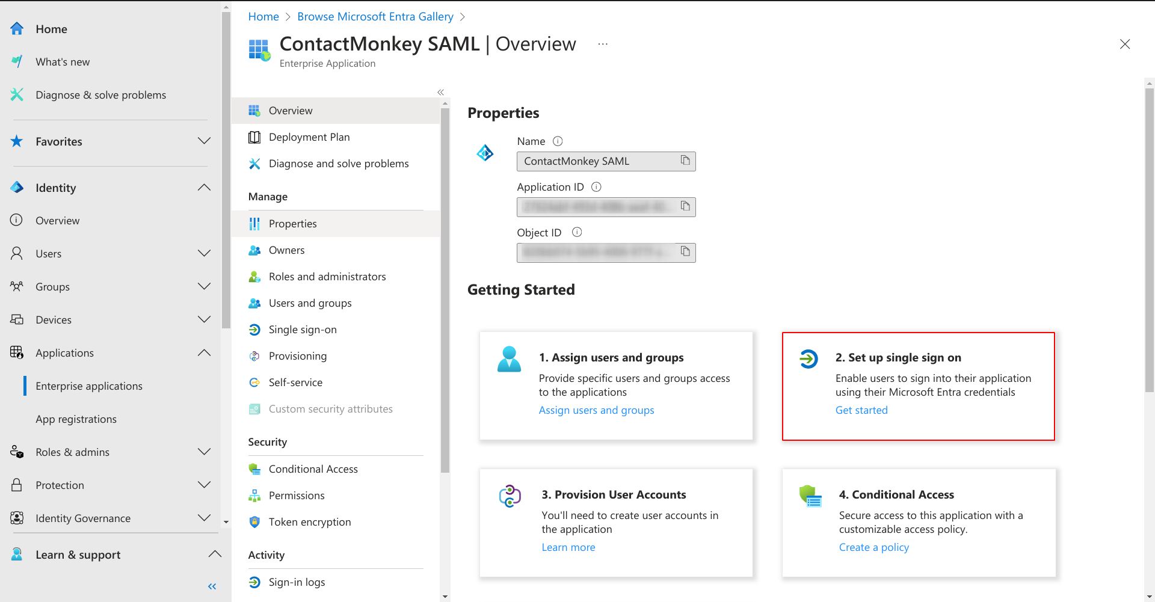1155x602 pixels.
Task: Open Sign-in logs under Activity
Action: (336, 582)
